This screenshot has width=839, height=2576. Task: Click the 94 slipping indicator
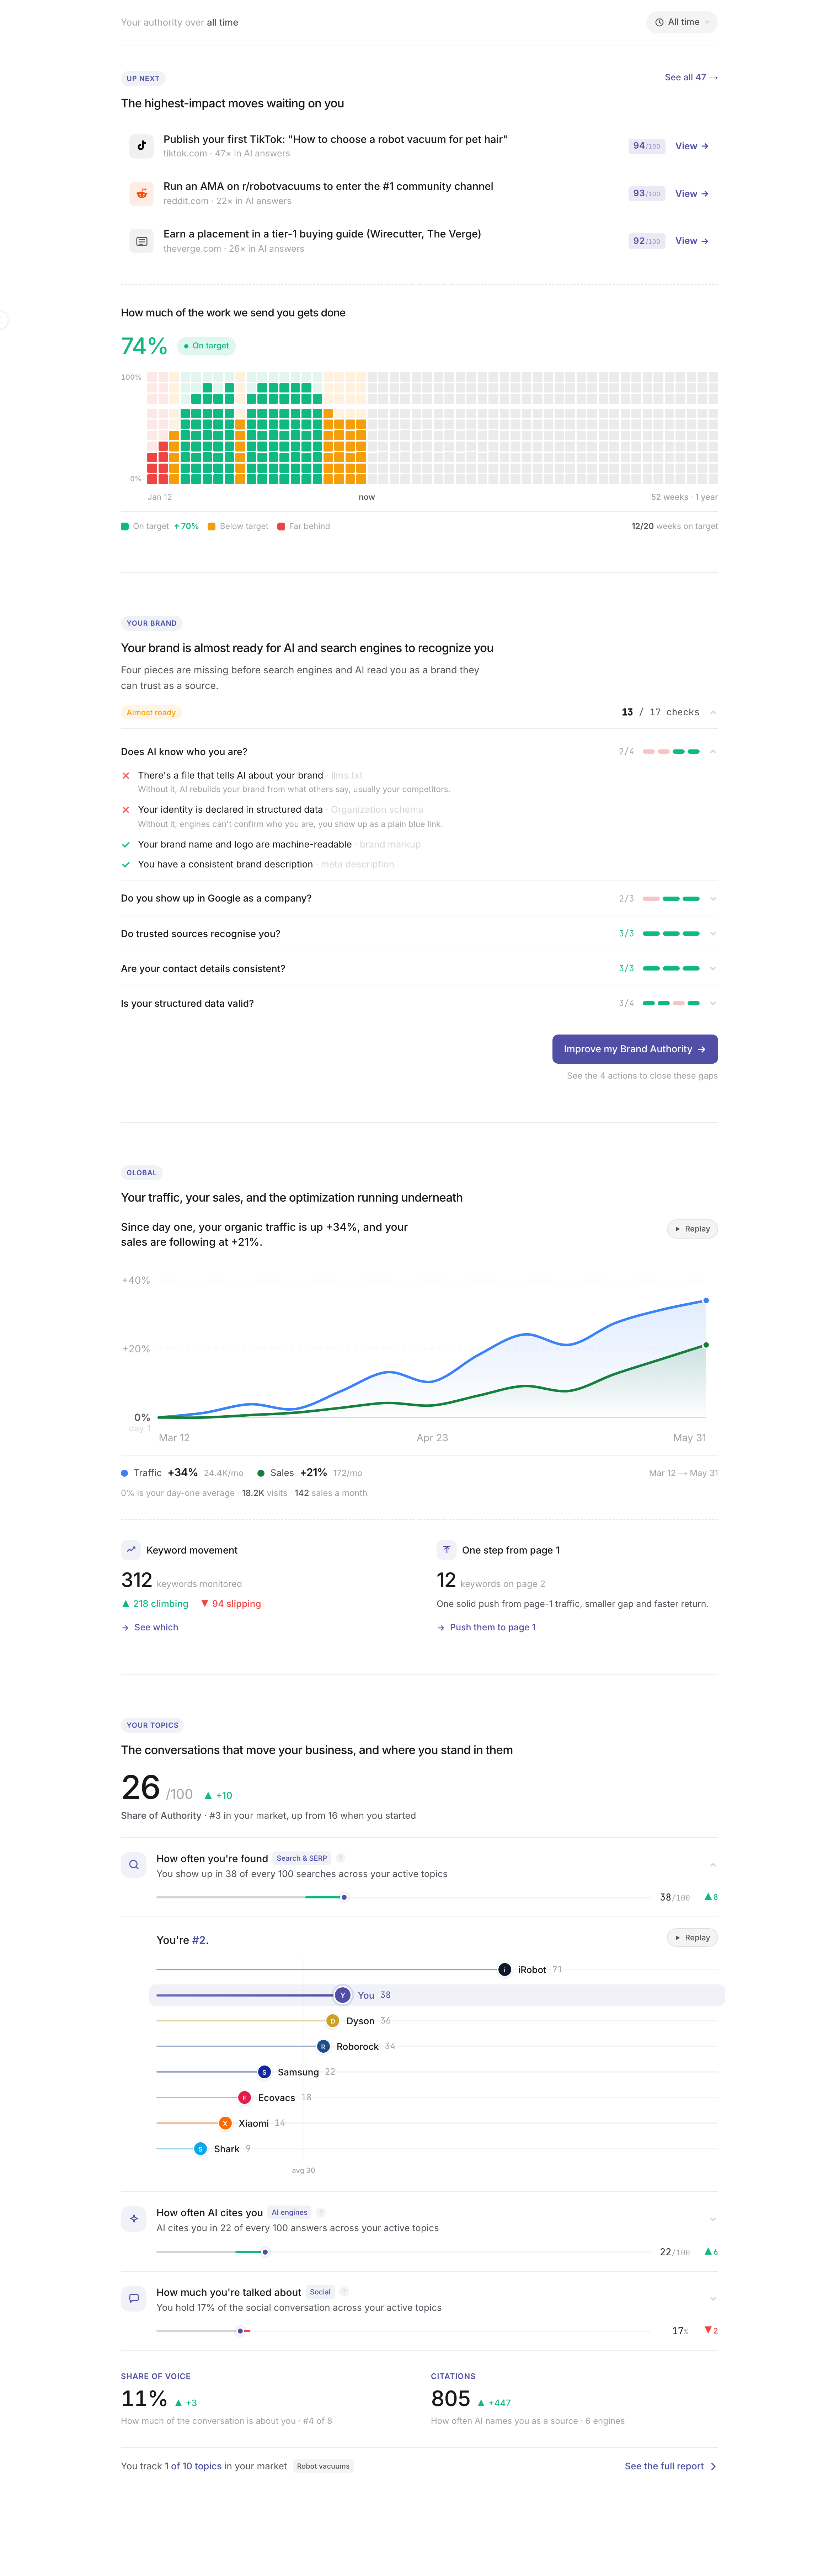pyautogui.click(x=231, y=1604)
